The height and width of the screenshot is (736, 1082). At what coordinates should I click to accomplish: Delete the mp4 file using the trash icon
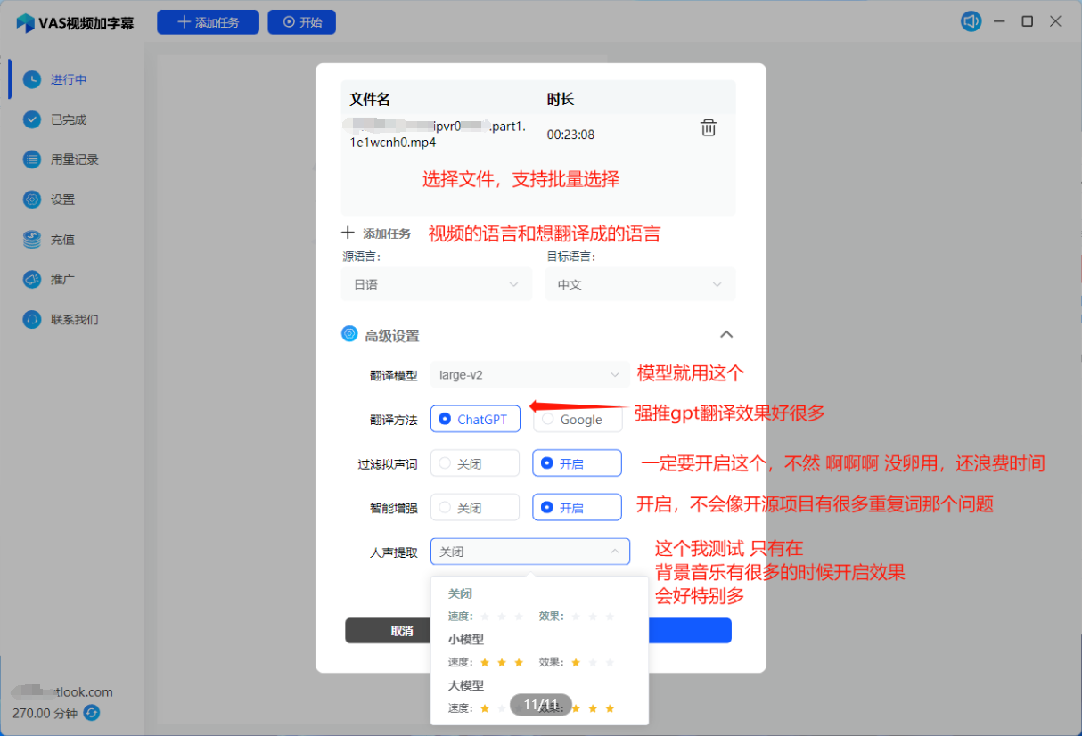point(708,127)
